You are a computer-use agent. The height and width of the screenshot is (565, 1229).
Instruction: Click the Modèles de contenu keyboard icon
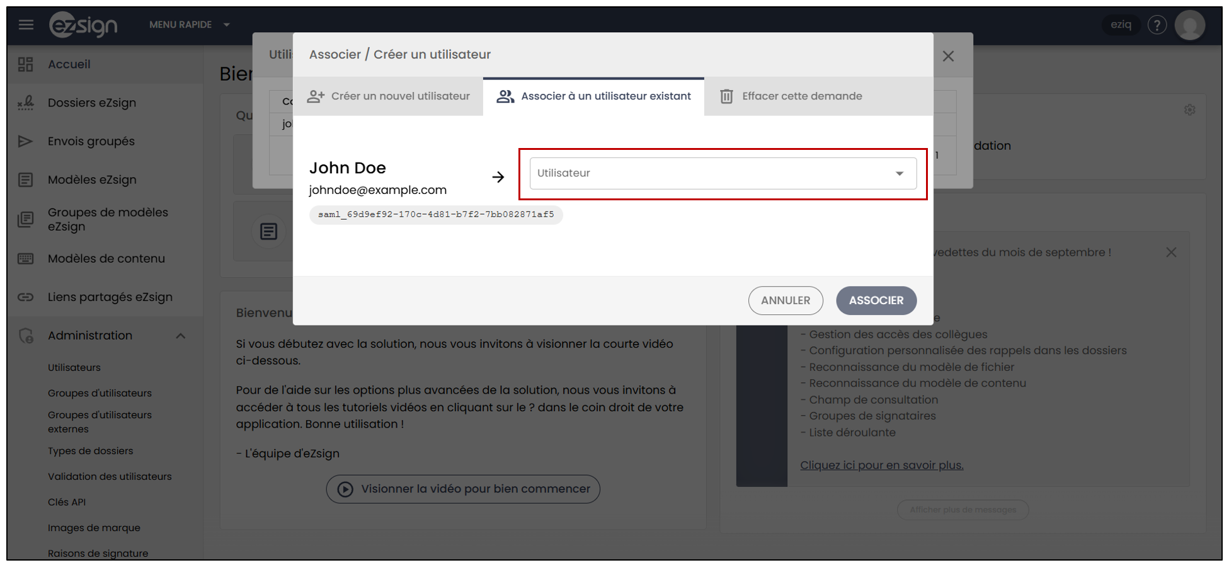coord(25,258)
